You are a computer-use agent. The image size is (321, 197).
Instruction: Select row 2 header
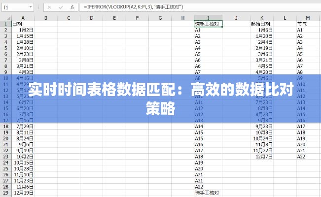click(5, 30)
